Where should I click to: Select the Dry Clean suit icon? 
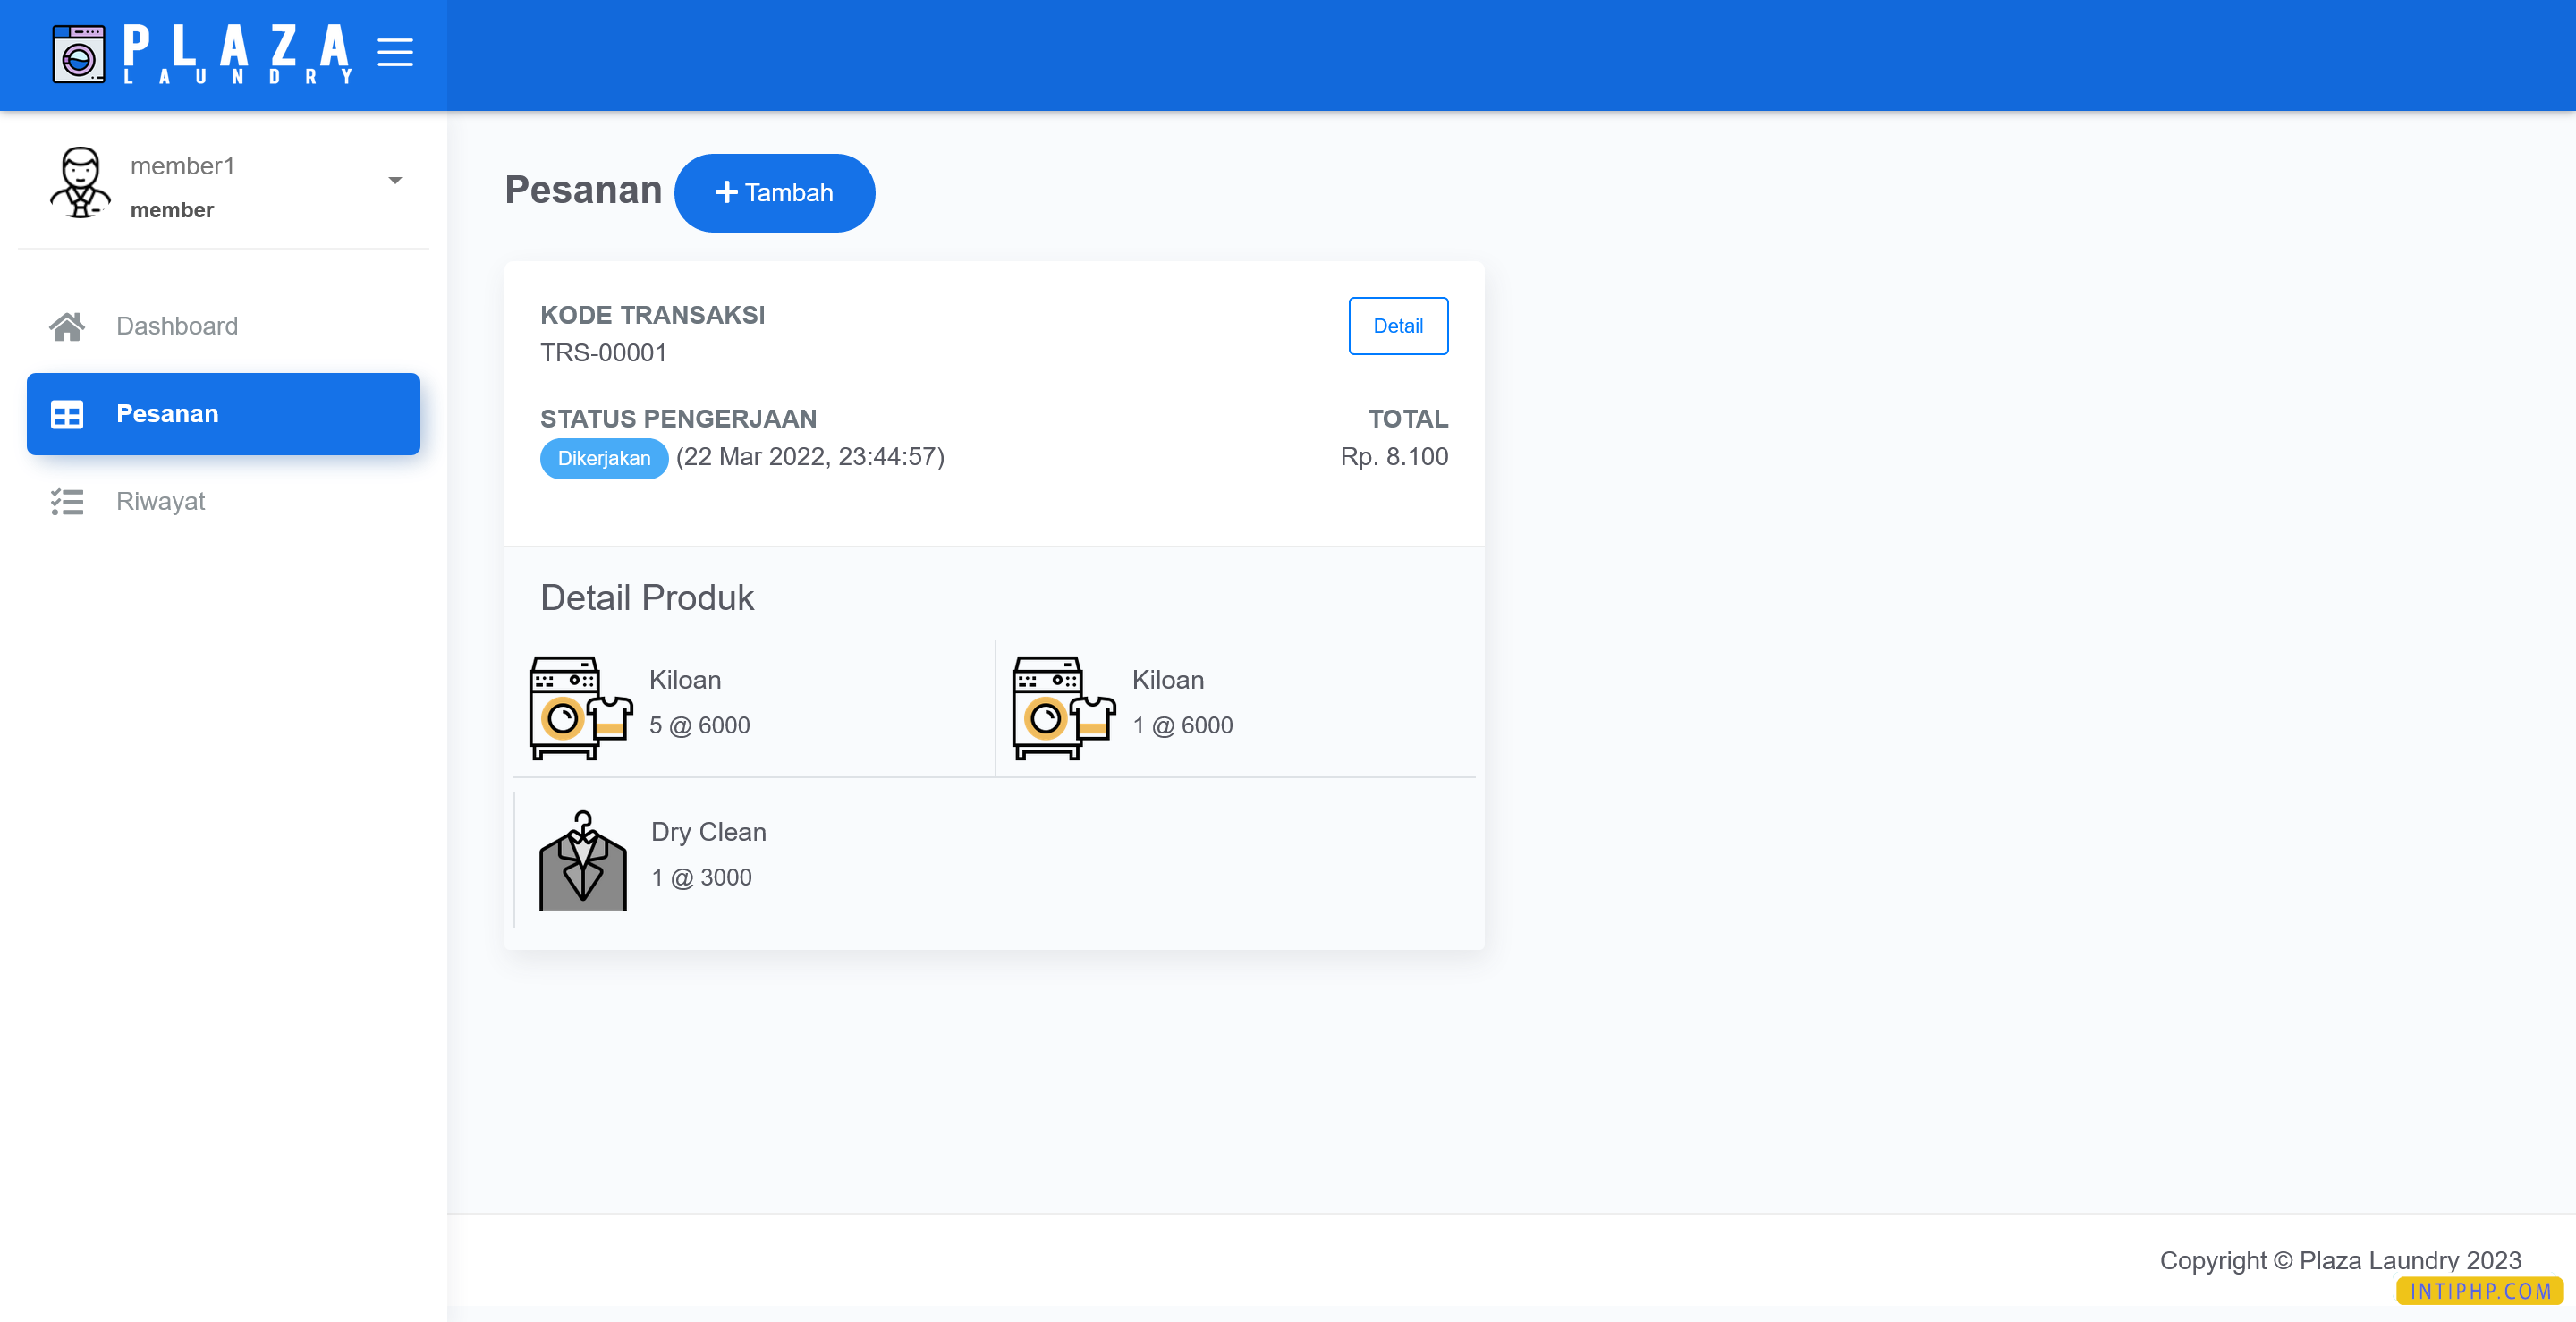pos(583,859)
